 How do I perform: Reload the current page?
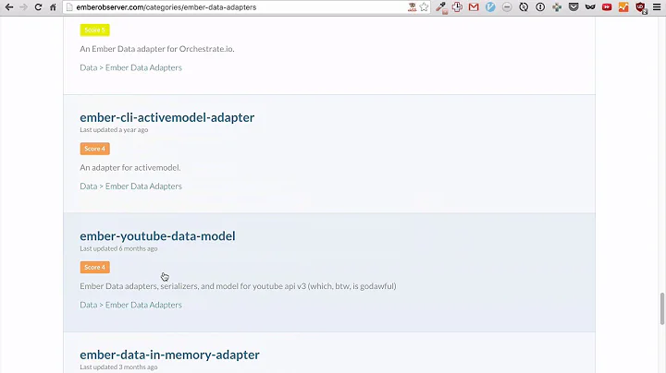[38, 7]
